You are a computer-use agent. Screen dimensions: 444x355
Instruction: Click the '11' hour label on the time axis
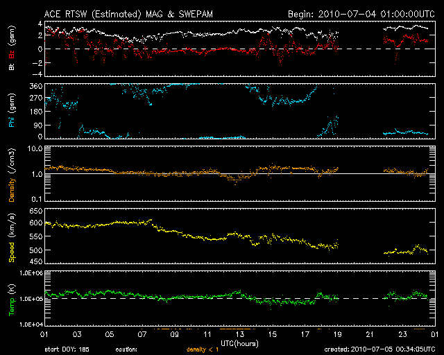(x=207, y=335)
